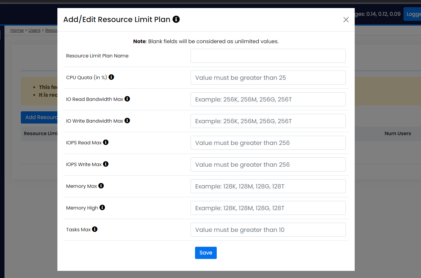
Task: Click the IO Write Bandwidth Max info icon
Action: (127, 121)
